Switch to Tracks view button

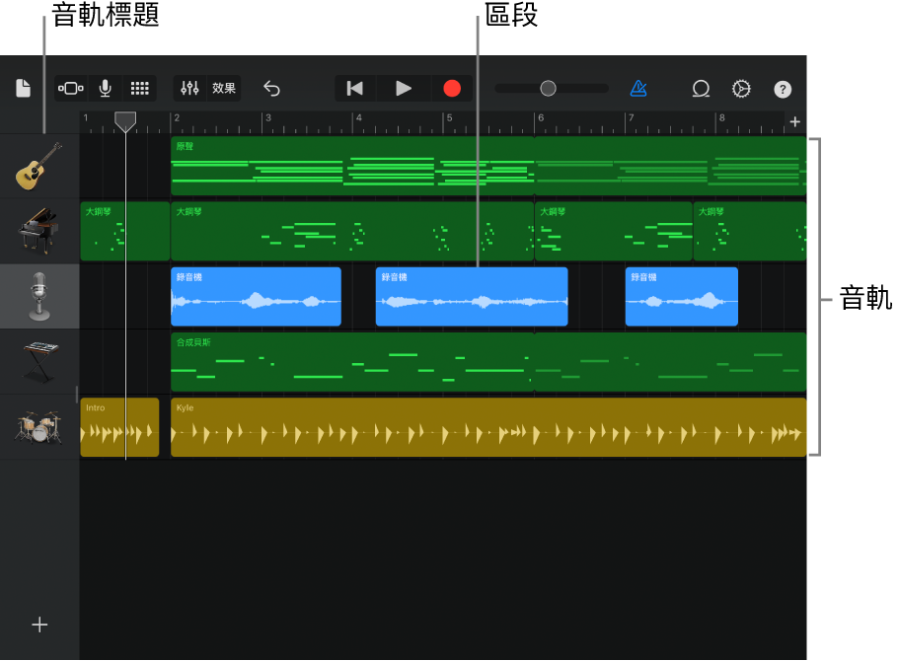tap(71, 88)
